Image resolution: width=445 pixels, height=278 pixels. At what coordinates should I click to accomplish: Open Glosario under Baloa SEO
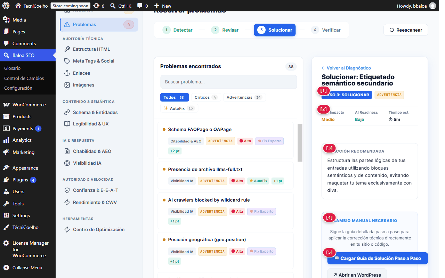click(13, 68)
